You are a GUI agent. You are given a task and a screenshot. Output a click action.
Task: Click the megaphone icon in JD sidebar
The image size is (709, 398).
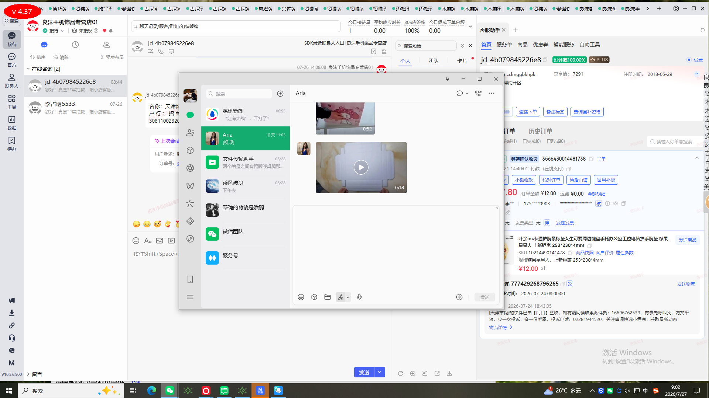coord(12,300)
